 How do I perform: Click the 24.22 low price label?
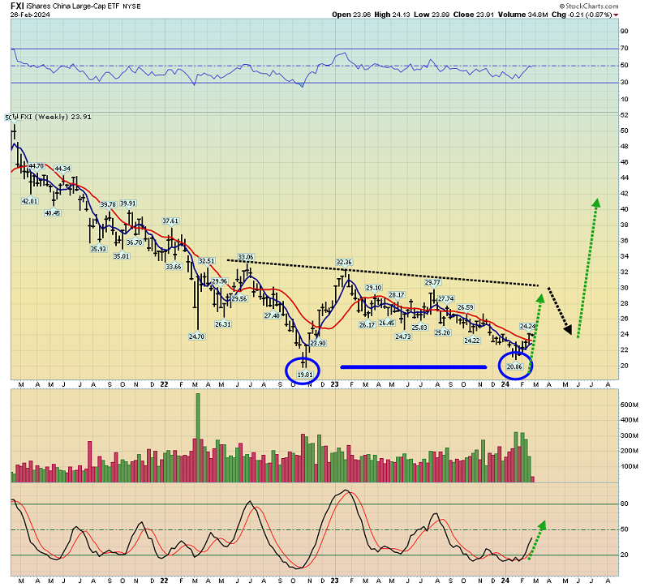[472, 341]
